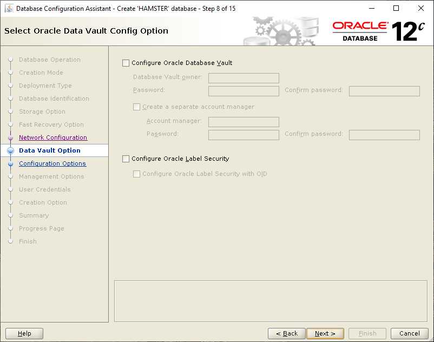The image size is (434, 342).
Task: Proceed with the Next button
Action: (325, 333)
